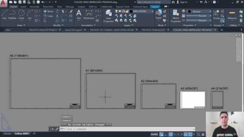This screenshot has height=137, width=244.
Task: Switch to PROJETO ARQUITETÔNICO drawing tab
Action: coord(43,30)
